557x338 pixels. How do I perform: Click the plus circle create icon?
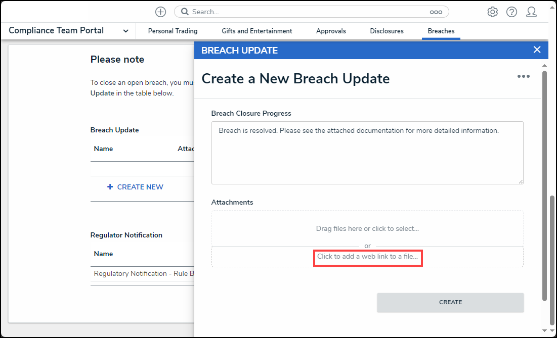coord(160,12)
